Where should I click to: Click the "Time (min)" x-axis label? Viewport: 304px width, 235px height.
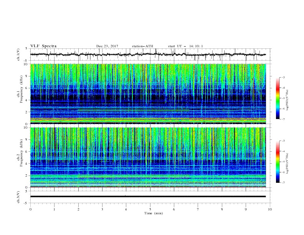(x=154, y=213)
